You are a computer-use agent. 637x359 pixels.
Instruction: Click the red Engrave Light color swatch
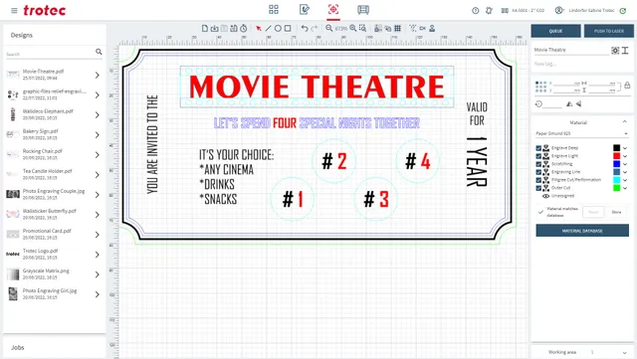(617, 156)
